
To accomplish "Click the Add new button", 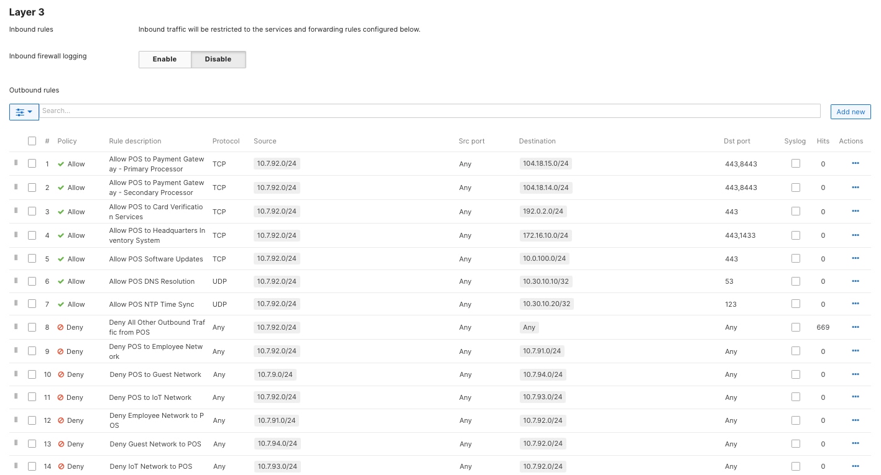I will (850, 112).
